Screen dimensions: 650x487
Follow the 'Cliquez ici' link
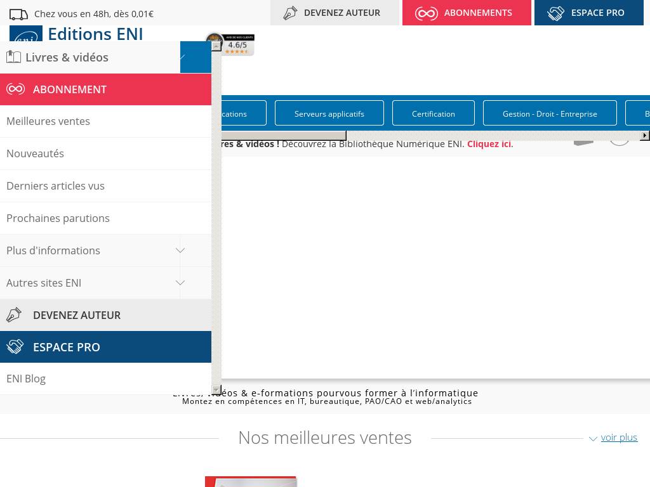click(489, 144)
